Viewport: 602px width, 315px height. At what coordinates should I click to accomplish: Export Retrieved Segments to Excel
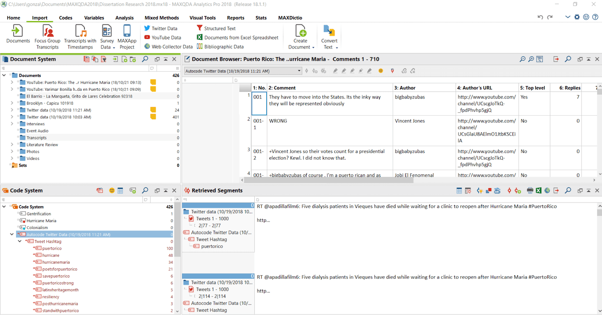click(x=539, y=191)
